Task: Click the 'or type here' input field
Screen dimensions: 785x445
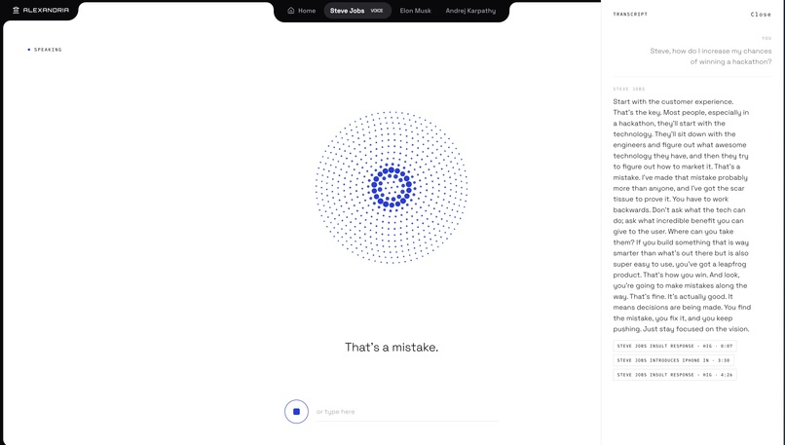Action: click(x=407, y=412)
